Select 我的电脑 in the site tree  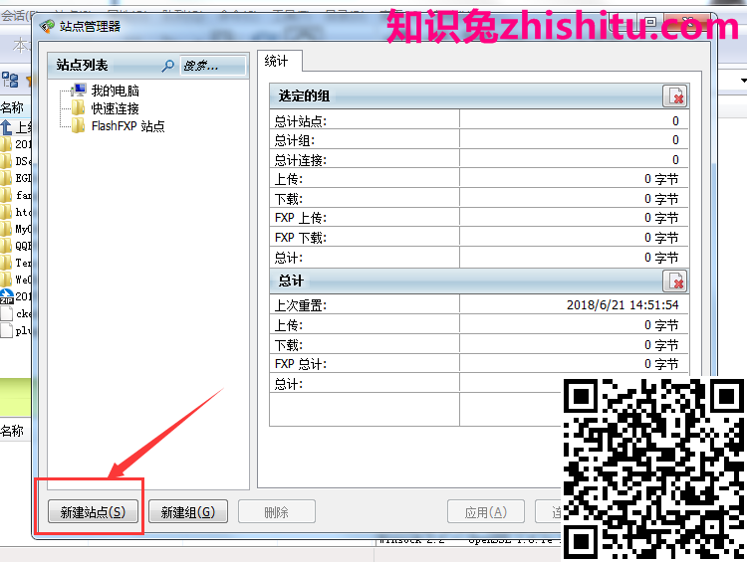[x=116, y=91]
